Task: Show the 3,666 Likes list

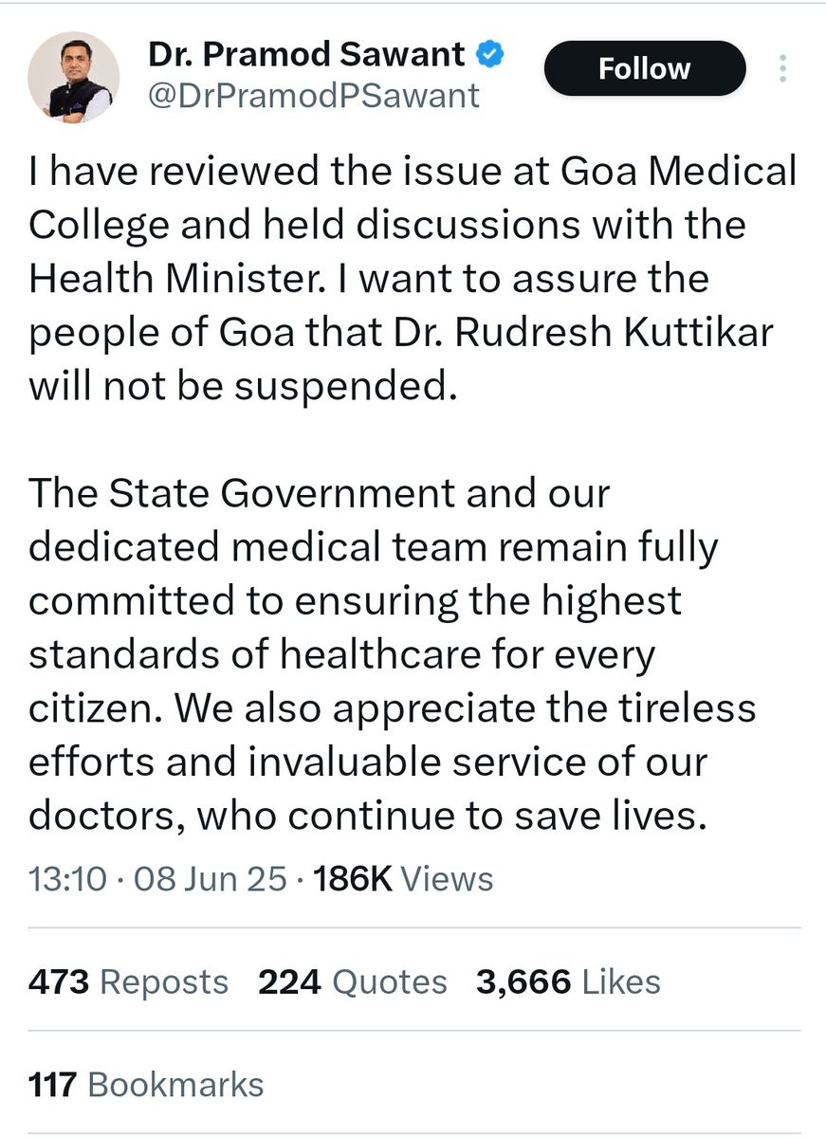Action: pyautogui.click(x=568, y=982)
